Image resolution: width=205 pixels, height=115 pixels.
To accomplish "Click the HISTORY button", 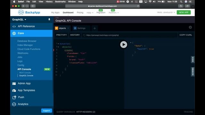I will pyautogui.click(x=75, y=35).
